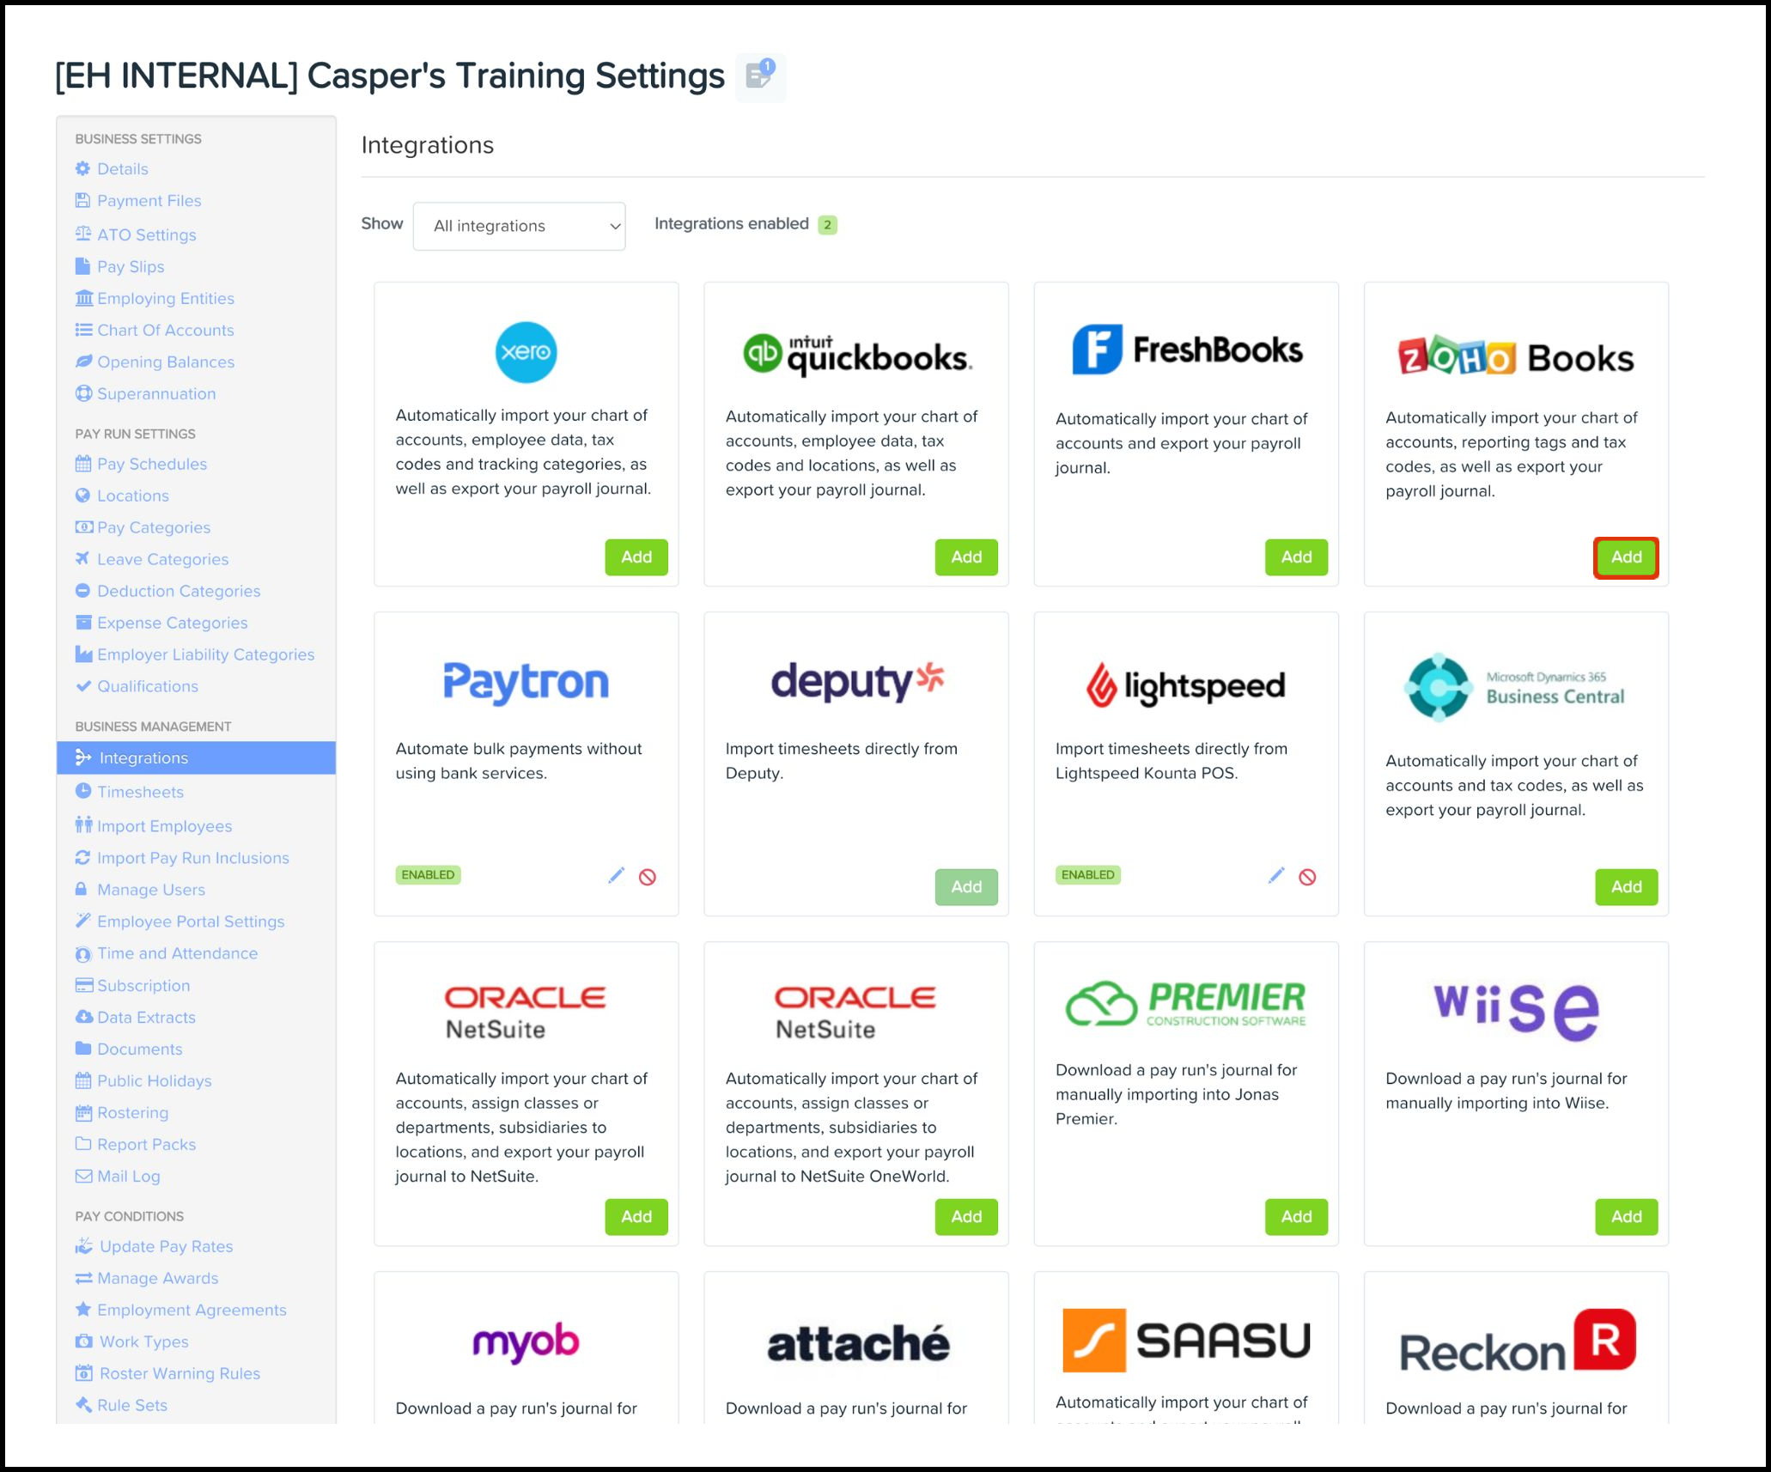Open Integrations in the sidebar menu
The height and width of the screenshot is (1472, 1771).
pos(143,757)
